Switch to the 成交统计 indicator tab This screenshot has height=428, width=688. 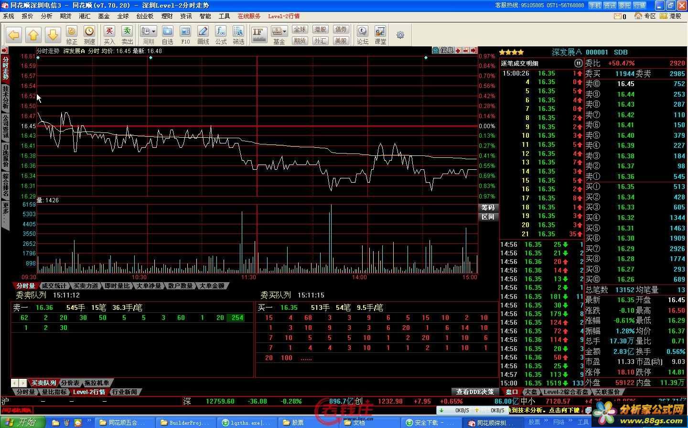coord(54,286)
